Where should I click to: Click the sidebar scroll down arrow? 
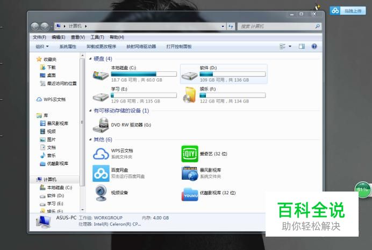pyautogui.click(x=82, y=210)
